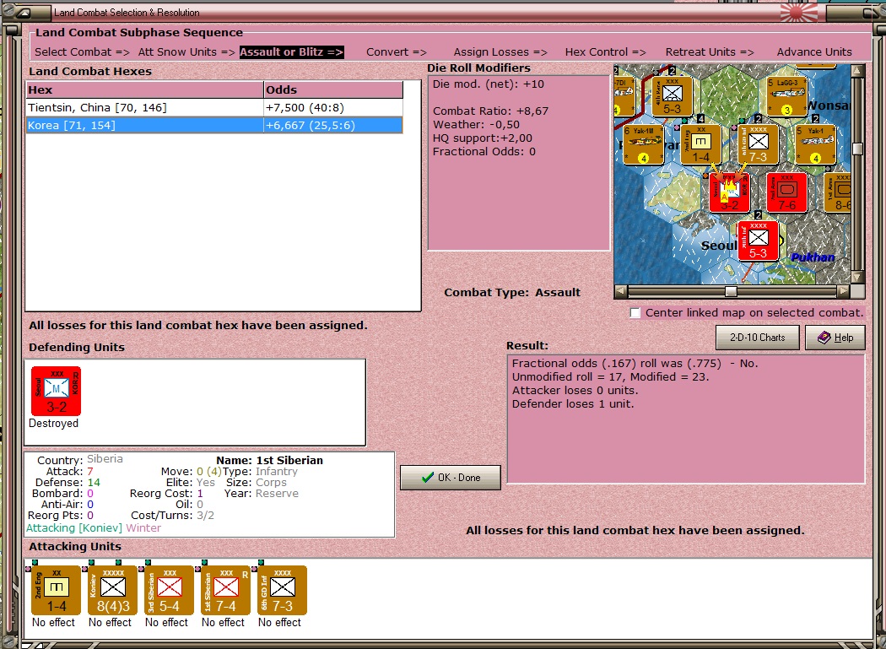
Task: Click the Japanese rising sun flag icon
Action: tap(799, 13)
